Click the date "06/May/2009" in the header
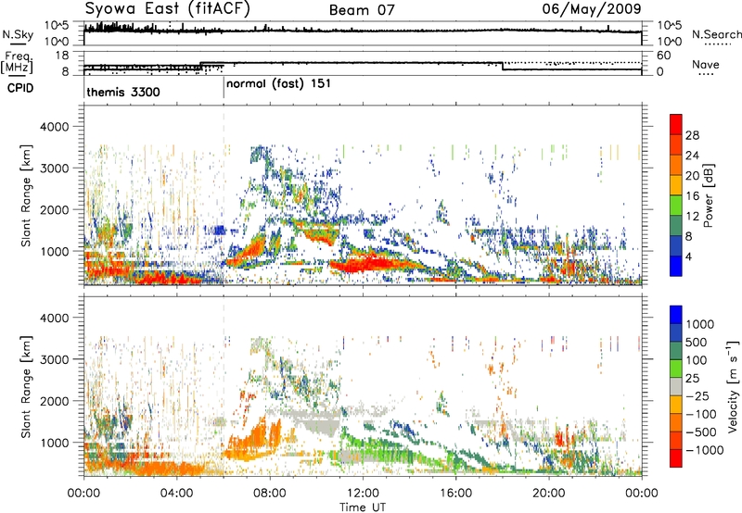 pyautogui.click(x=592, y=8)
